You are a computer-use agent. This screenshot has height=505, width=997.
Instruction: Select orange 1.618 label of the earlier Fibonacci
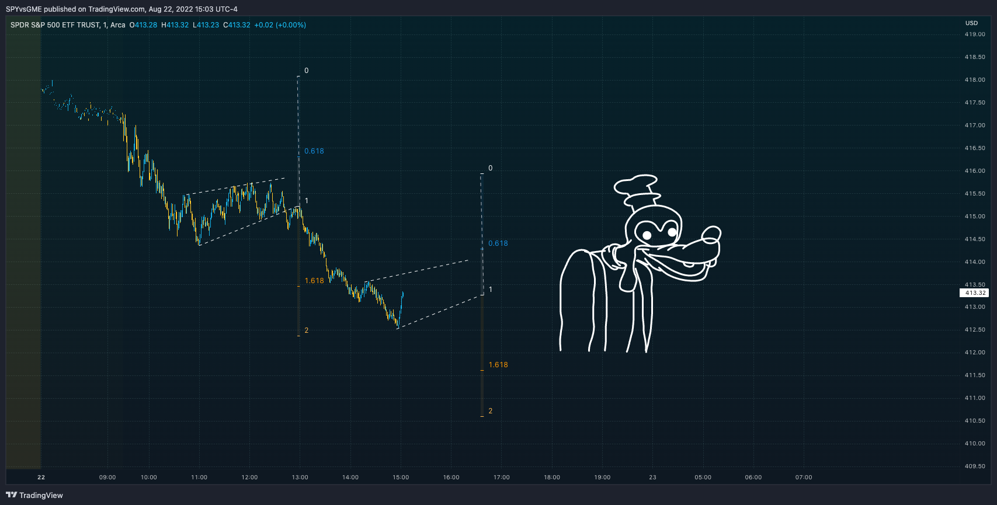coord(314,281)
